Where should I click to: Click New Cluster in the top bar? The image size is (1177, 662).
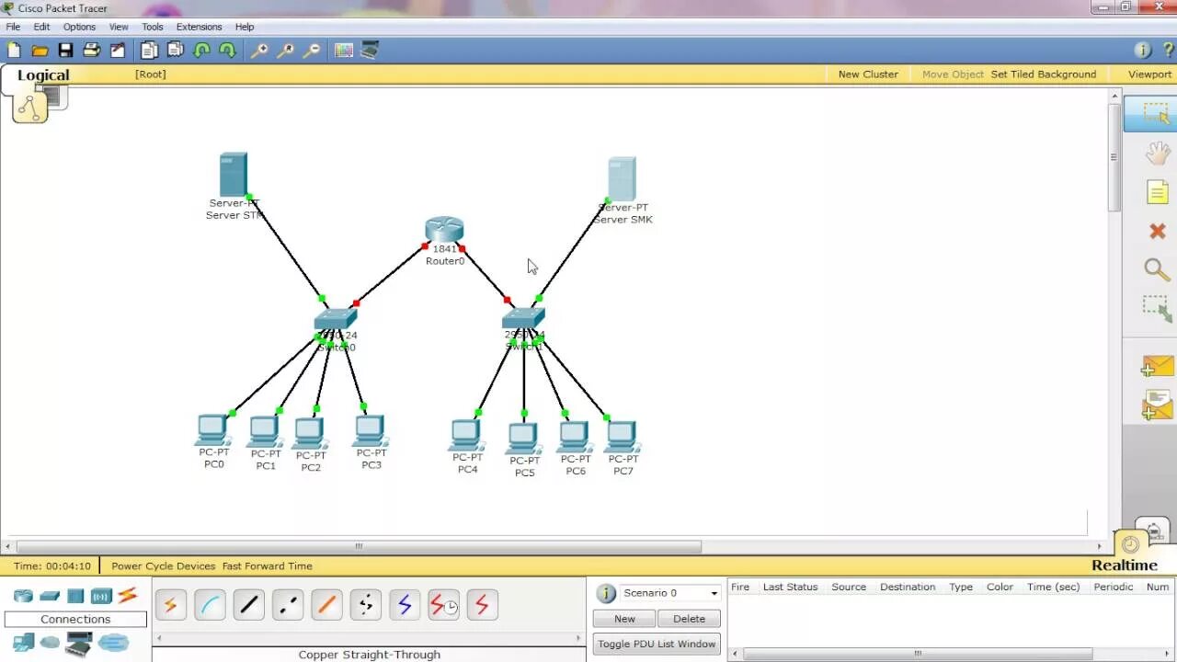click(x=868, y=74)
